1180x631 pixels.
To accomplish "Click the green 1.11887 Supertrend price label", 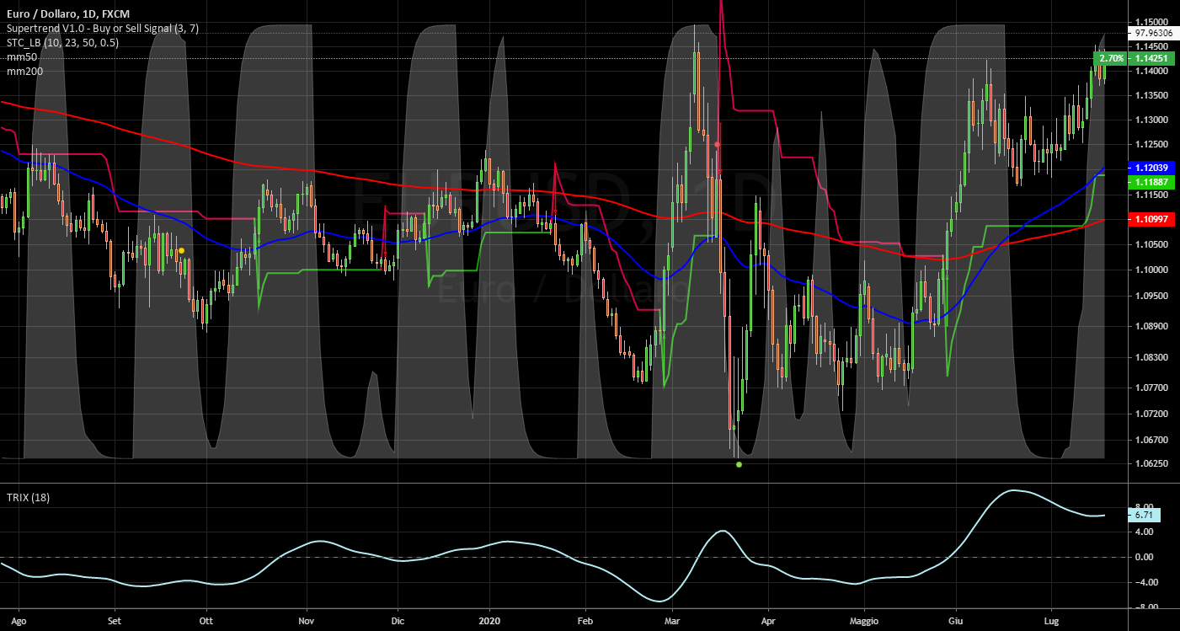I will 1151,182.
